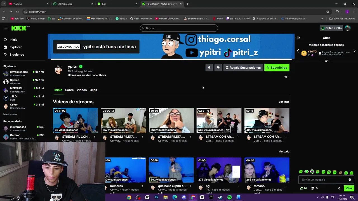Open the 02:02:13 STREAM PILETA thumbnail

(123, 120)
